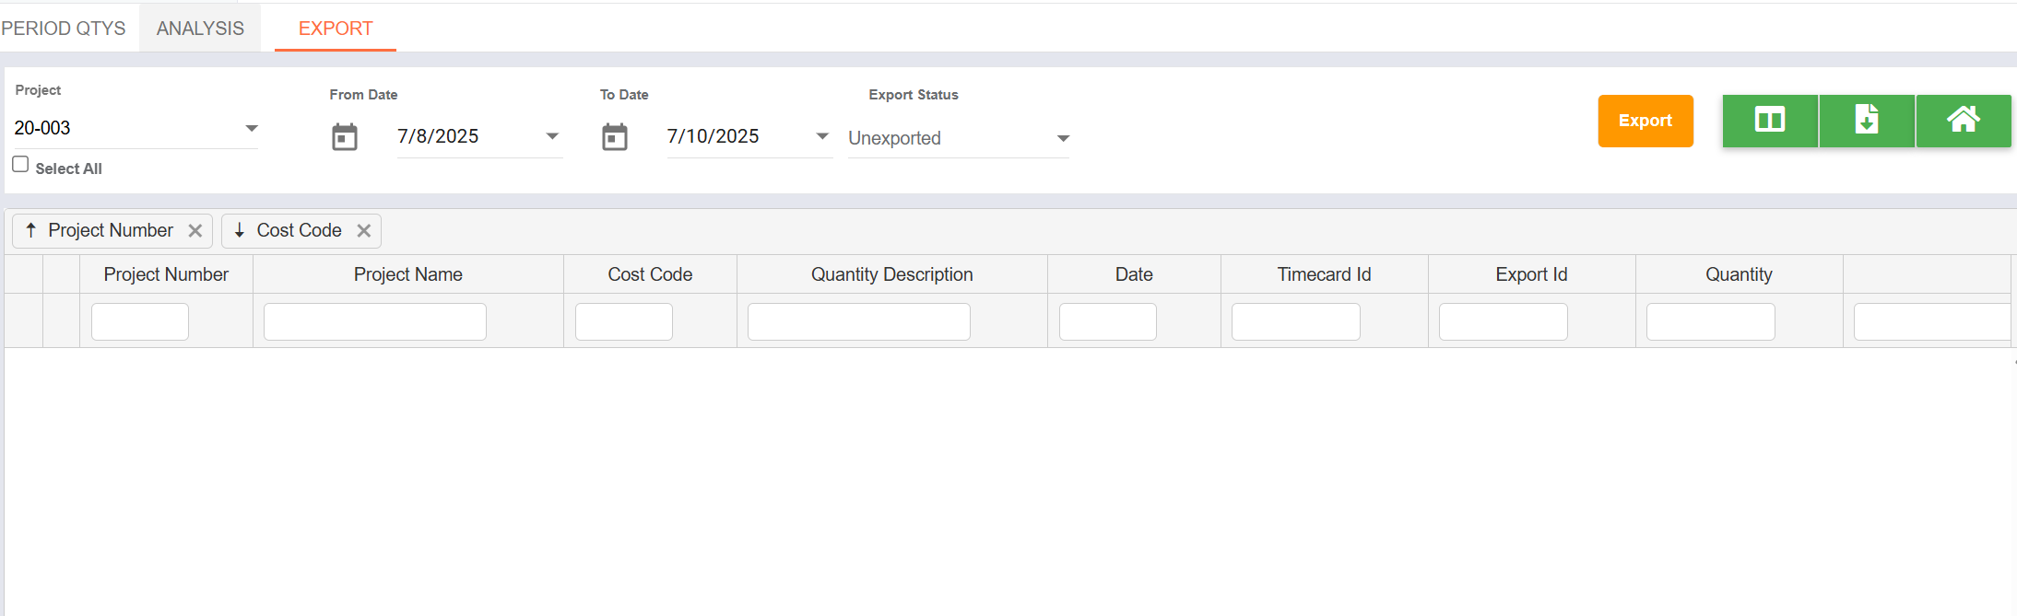This screenshot has width=2017, height=616.
Task: Open the From Date calendar icon
Action: point(345,137)
